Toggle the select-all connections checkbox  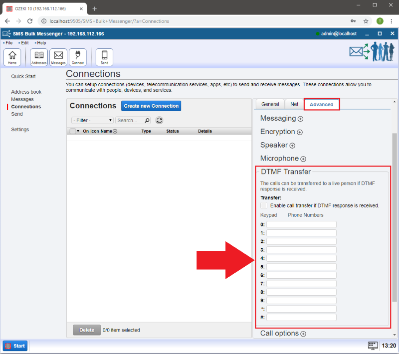[x=73, y=131]
